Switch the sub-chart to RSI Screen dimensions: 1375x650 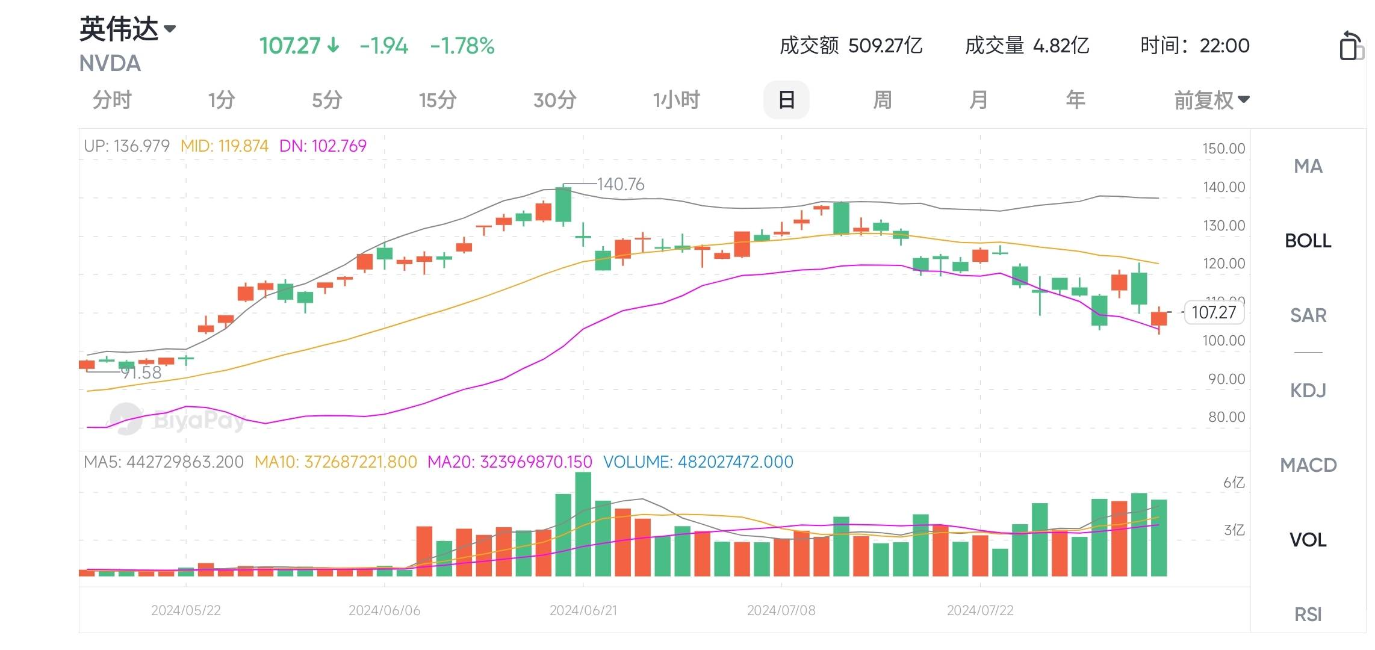(1308, 614)
